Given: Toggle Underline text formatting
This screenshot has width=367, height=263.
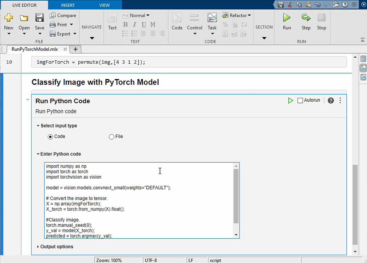Looking at the screenshot, I should point(143,24).
